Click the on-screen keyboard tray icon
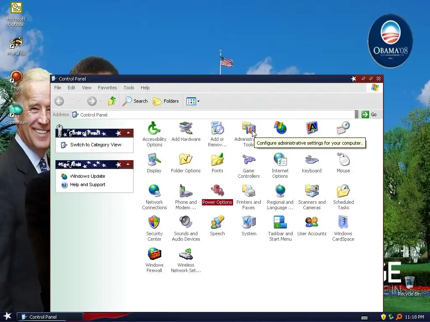This screenshot has height=322, width=430. (364, 317)
